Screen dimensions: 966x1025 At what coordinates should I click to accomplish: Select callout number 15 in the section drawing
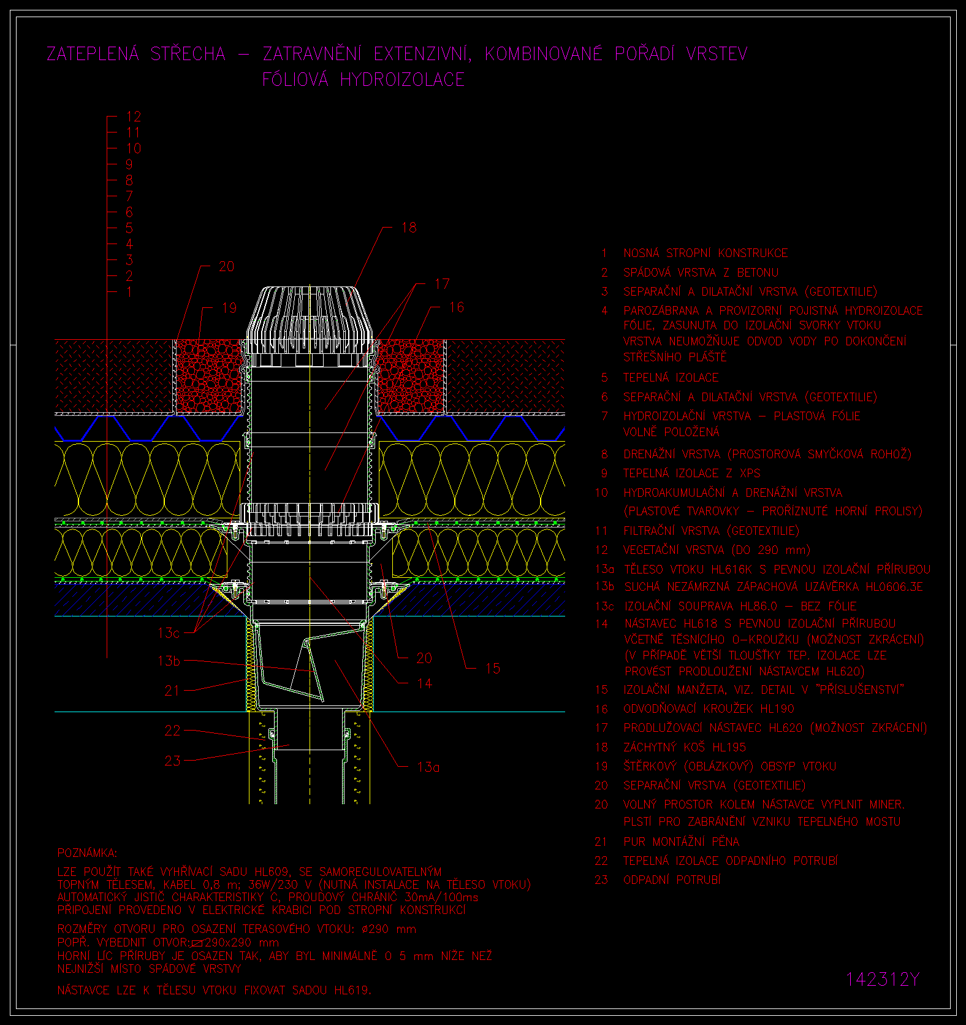click(x=493, y=669)
